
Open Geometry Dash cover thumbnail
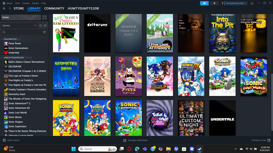click(66, 76)
